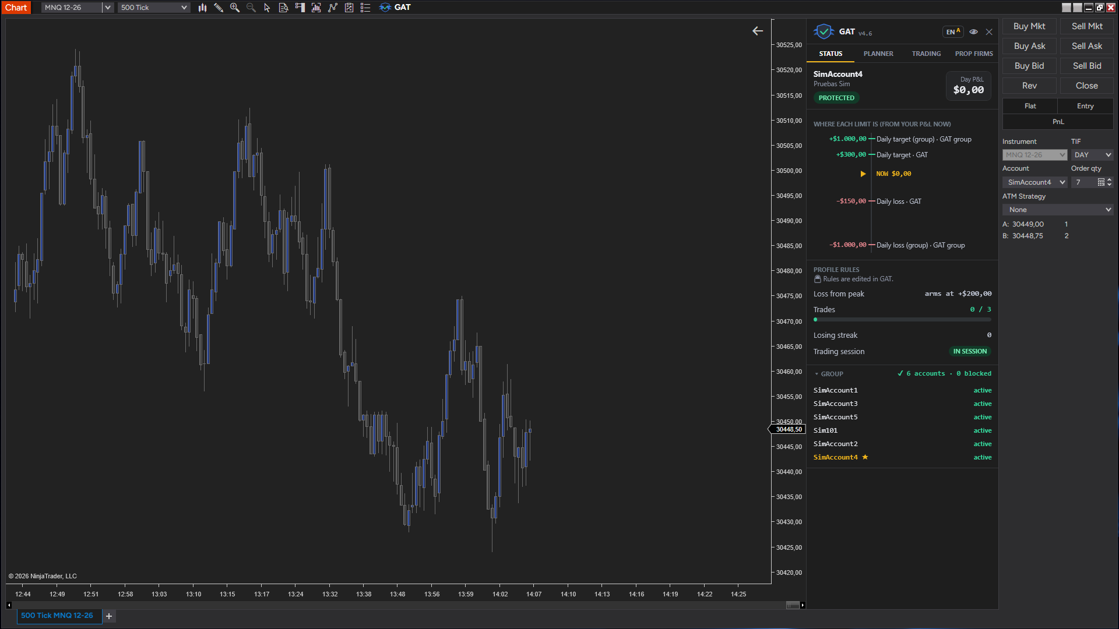Open the 500 Tick interval dropdown
This screenshot has width=1119, height=629.
tap(154, 8)
